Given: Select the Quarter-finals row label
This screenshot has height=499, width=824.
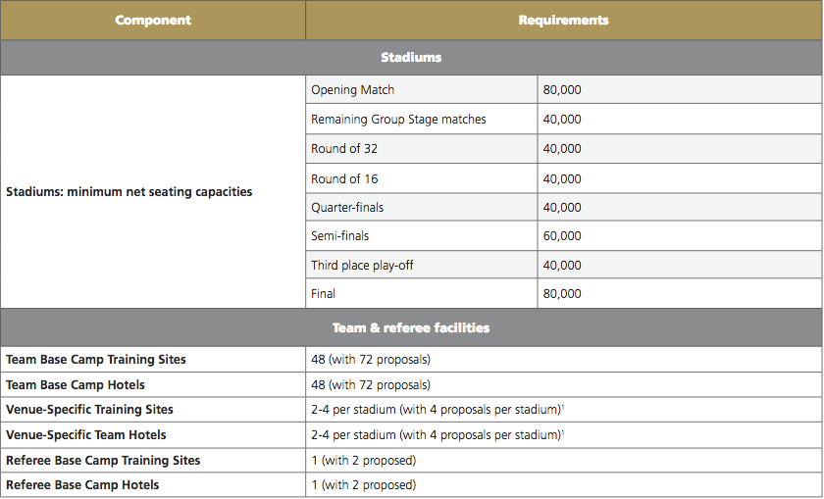Looking at the screenshot, I should [x=347, y=208].
